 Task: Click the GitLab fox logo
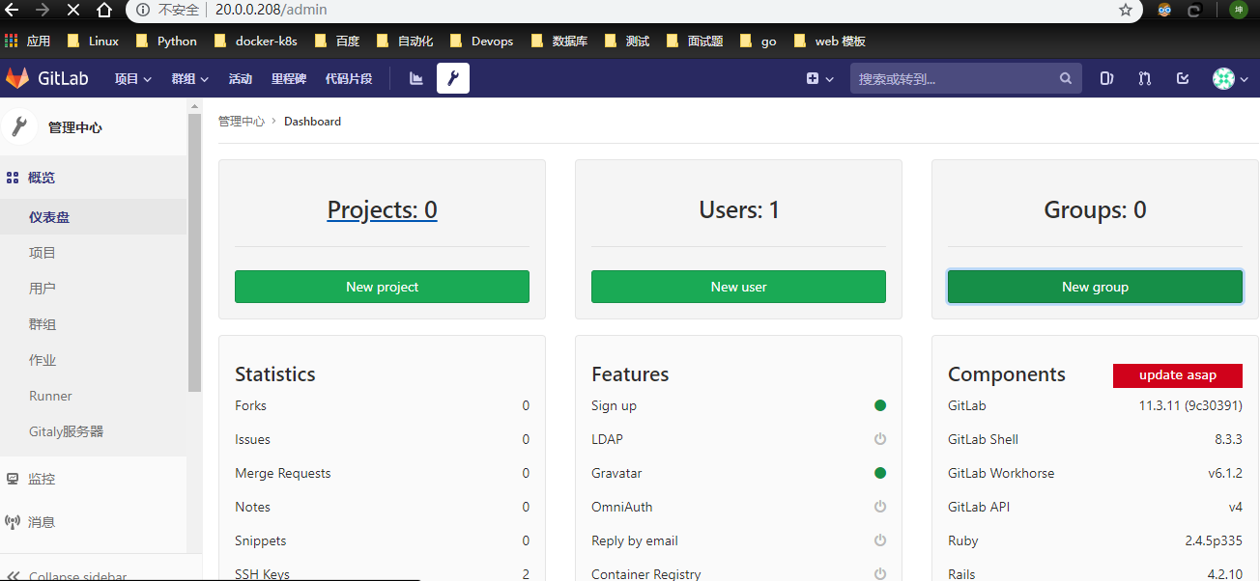(x=17, y=78)
